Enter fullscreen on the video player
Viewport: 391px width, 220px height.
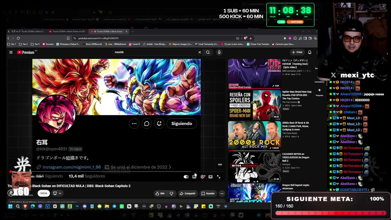(x=219, y=177)
